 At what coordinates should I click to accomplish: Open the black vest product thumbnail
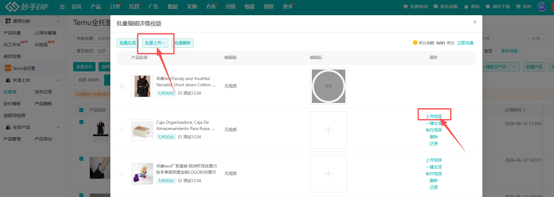click(142, 86)
